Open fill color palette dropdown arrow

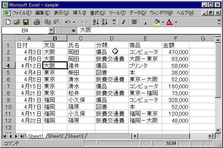pos(163,22)
